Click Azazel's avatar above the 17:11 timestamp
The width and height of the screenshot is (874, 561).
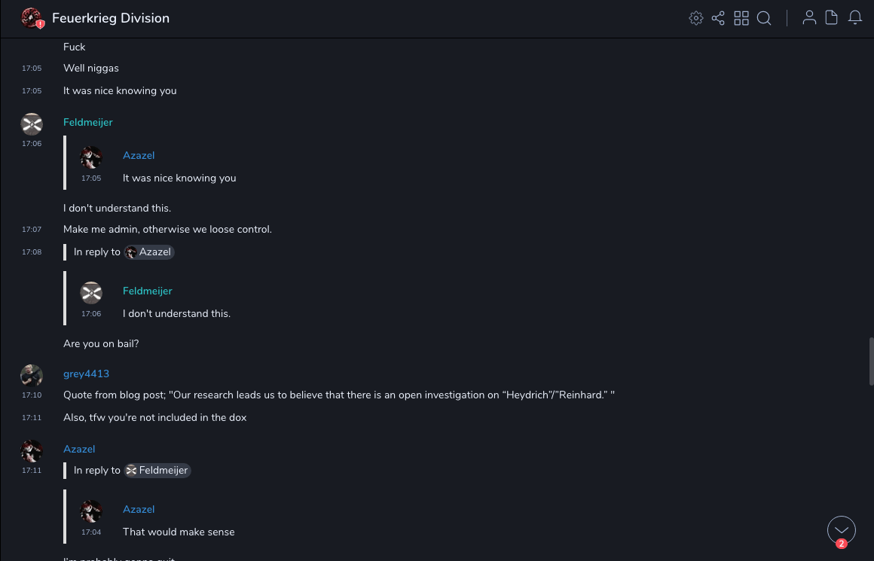32,450
